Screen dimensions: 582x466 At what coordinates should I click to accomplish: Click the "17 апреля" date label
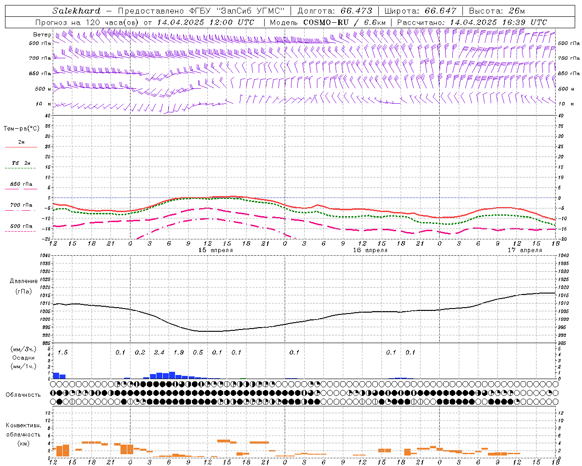(x=525, y=250)
